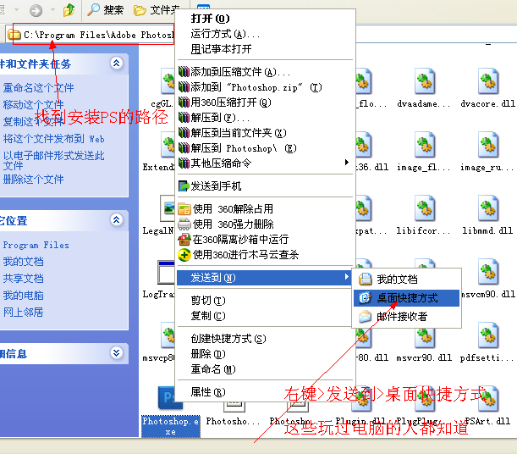
Task: Choose 用360压缩打开(Q) entry
Action: click(x=266, y=102)
